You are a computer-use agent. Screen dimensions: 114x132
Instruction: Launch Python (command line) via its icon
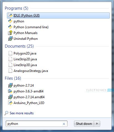[10, 27]
